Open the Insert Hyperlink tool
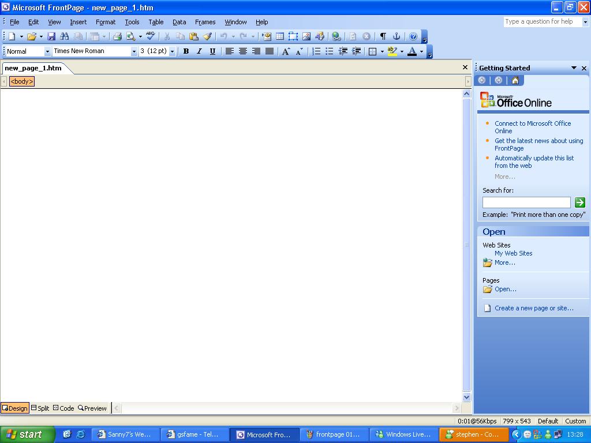591x443 pixels. pyautogui.click(x=335, y=36)
